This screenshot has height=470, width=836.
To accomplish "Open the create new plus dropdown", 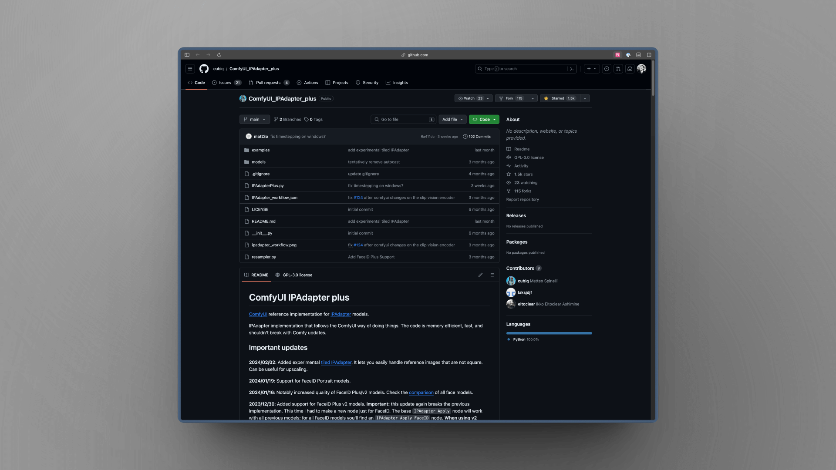I will tap(591, 69).
